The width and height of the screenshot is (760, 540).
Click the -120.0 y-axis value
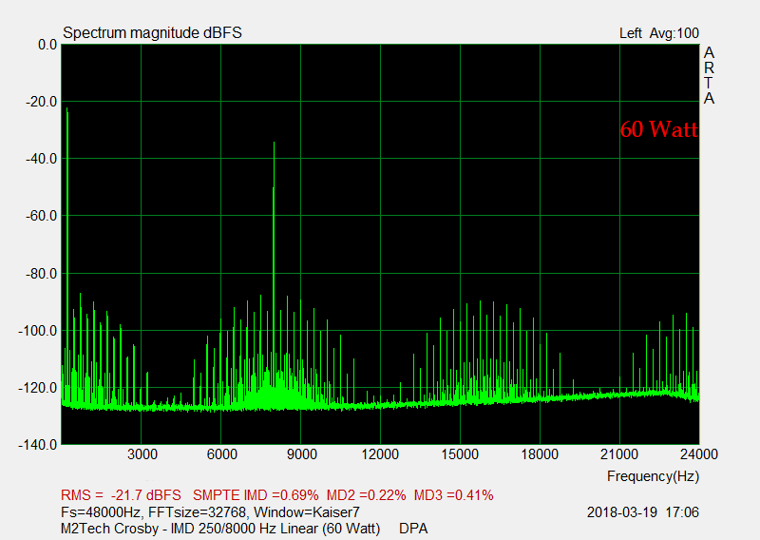click(38, 388)
